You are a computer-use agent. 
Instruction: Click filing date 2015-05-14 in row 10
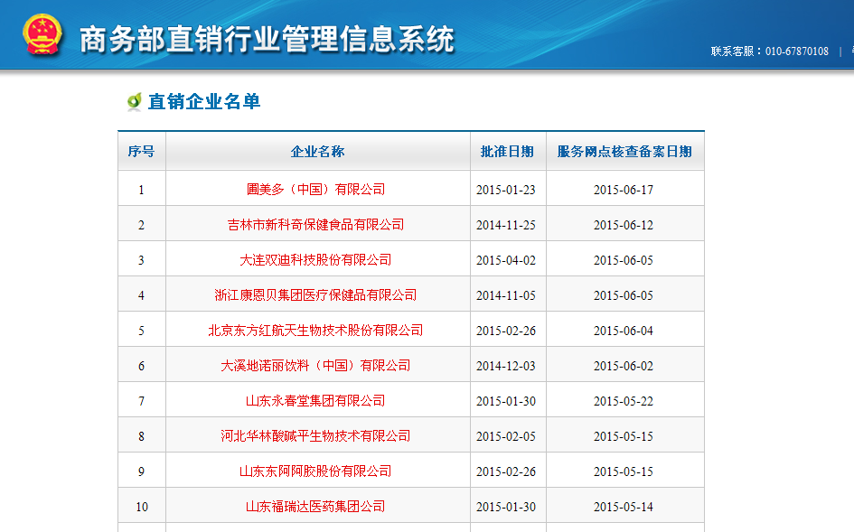coord(624,507)
